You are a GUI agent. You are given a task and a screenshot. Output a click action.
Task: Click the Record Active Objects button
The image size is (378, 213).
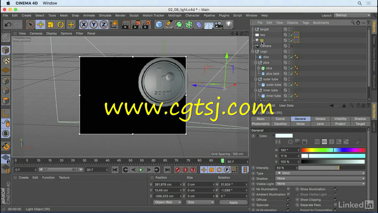pos(178,170)
